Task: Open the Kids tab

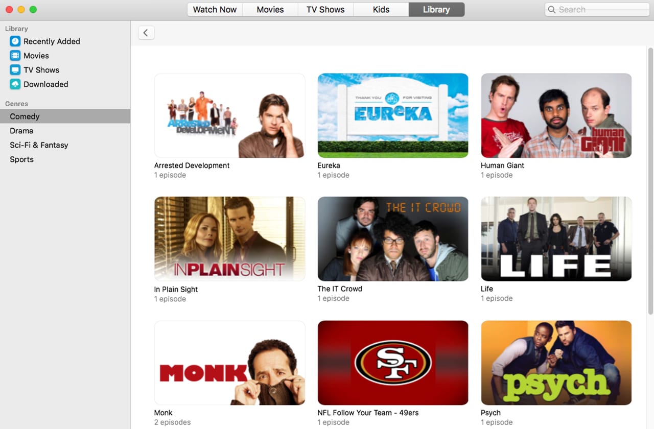Action: pyautogui.click(x=381, y=10)
